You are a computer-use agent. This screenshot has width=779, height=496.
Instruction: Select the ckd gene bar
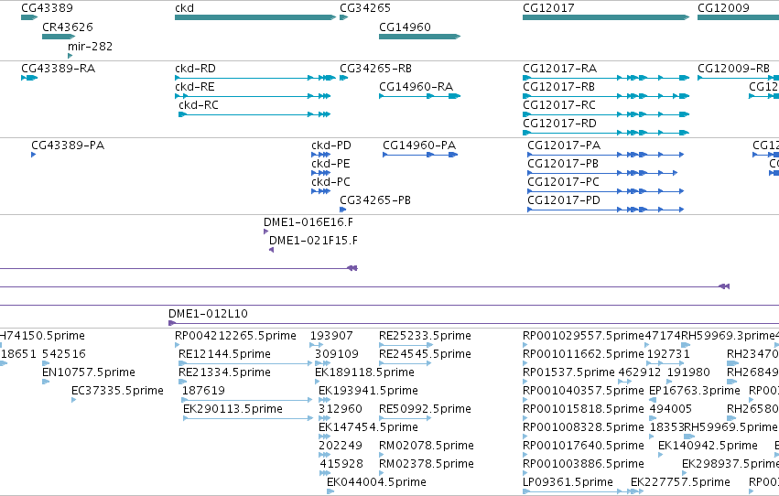(x=255, y=17)
